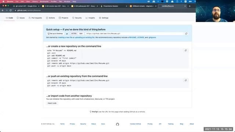235x132 pixels.
Task: Switch to GitBranch.drawio diagrams tab
Action: 143,6
